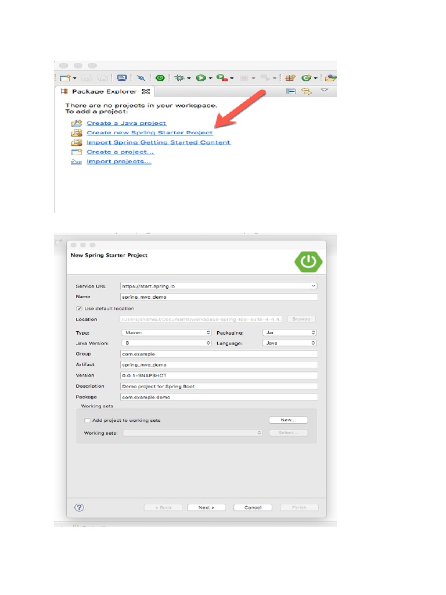Click the Group field com.example
The height and width of the screenshot is (595, 446).
click(219, 354)
